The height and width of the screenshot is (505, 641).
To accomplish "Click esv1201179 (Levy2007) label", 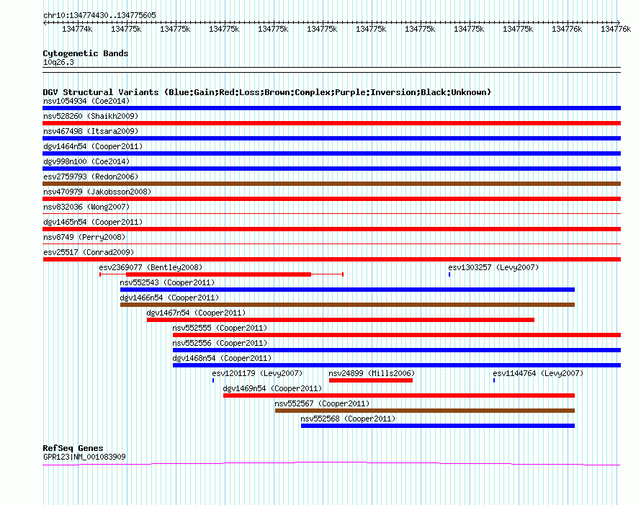I will (257, 373).
